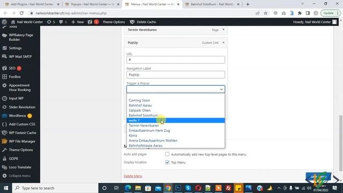The width and height of the screenshot is (343, 193).
Task: Collapse the PopUp custom link item
Action: pyautogui.click(x=223, y=42)
